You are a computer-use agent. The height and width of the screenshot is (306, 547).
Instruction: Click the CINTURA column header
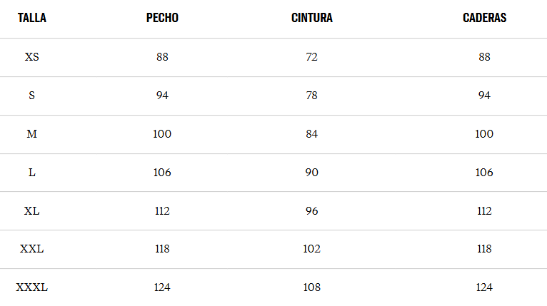coord(312,18)
